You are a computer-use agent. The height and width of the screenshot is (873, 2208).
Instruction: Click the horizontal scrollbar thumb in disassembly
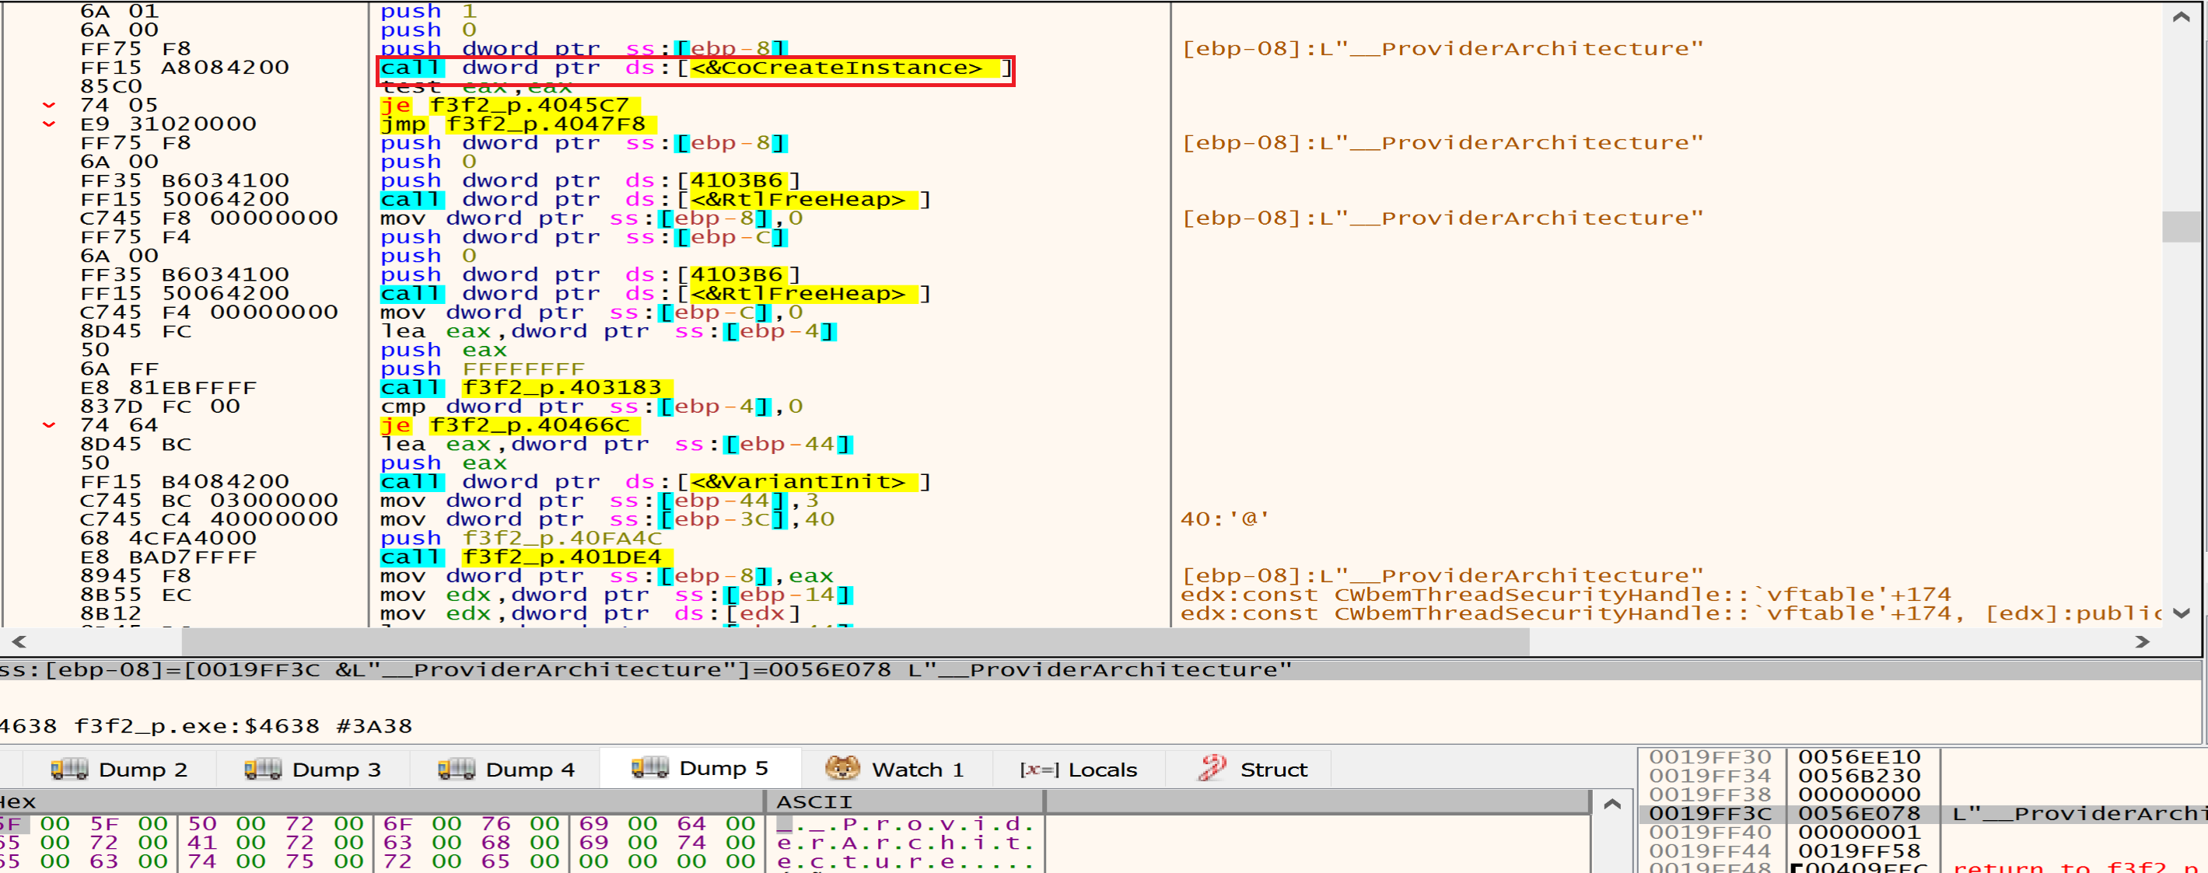tap(855, 641)
